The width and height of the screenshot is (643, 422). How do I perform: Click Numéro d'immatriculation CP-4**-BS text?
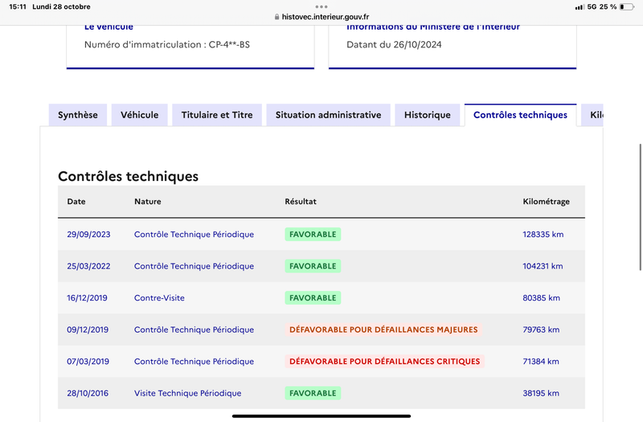click(x=167, y=45)
